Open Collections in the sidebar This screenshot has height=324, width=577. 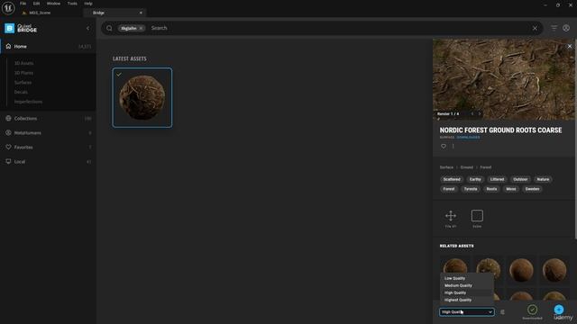coord(48,118)
